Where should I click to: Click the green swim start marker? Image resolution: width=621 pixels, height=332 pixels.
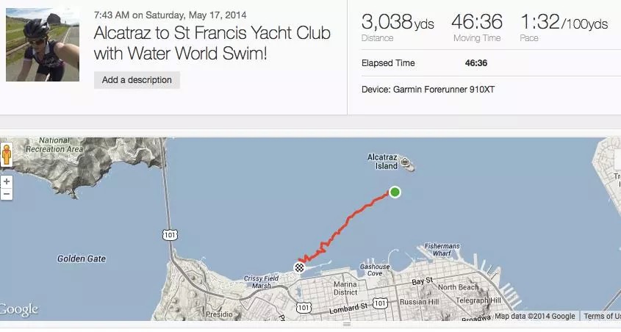(x=395, y=192)
